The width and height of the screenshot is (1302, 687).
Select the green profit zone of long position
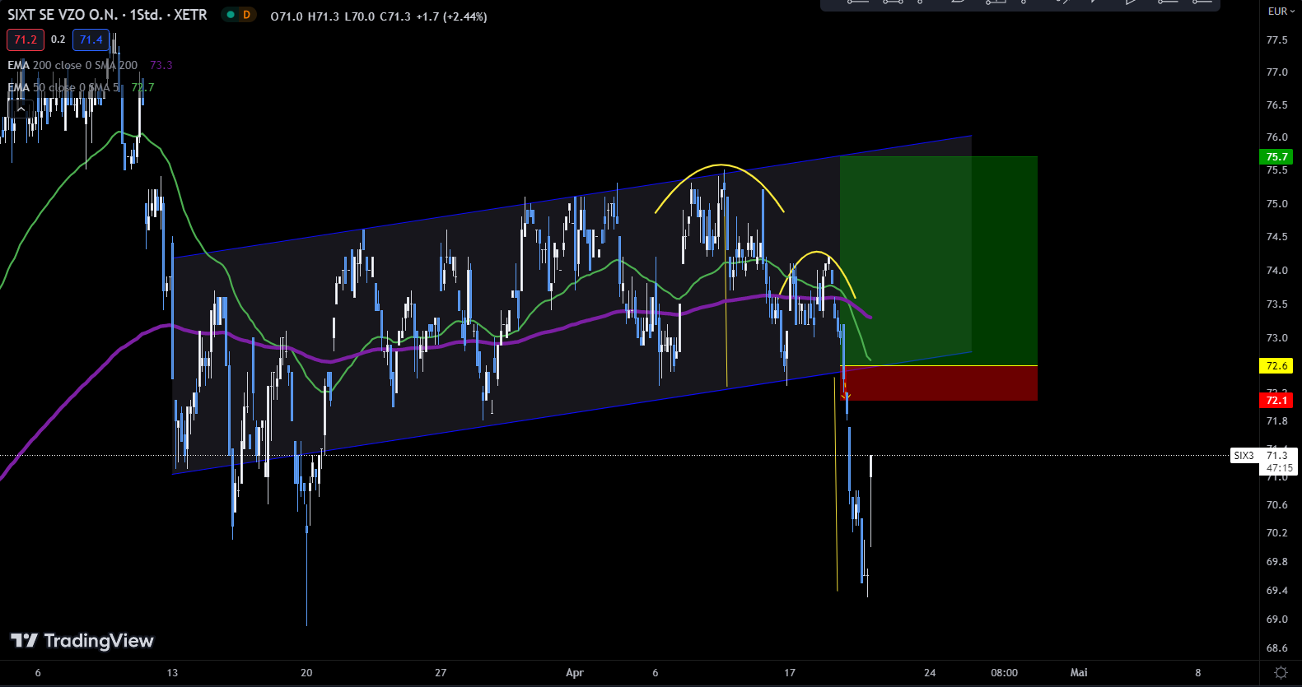point(938,261)
